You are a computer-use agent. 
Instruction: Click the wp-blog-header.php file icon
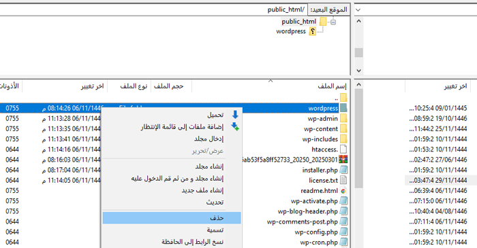pyautogui.click(x=343, y=211)
